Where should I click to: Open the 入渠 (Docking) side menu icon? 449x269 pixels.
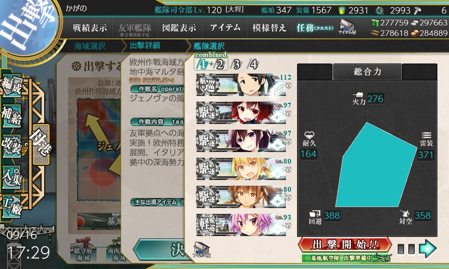[12, 175]
